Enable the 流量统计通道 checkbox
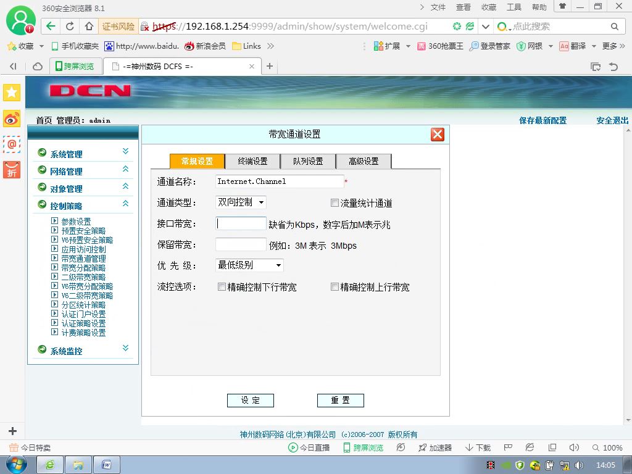 pos(335,202)
